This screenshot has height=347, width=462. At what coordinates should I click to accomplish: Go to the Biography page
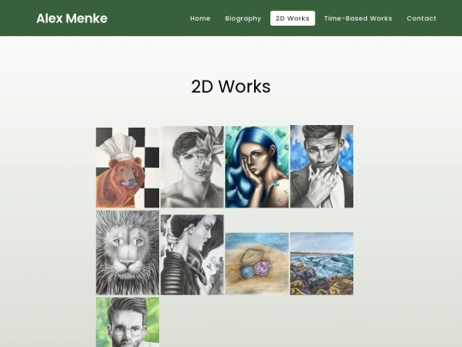tap(243, 18)
